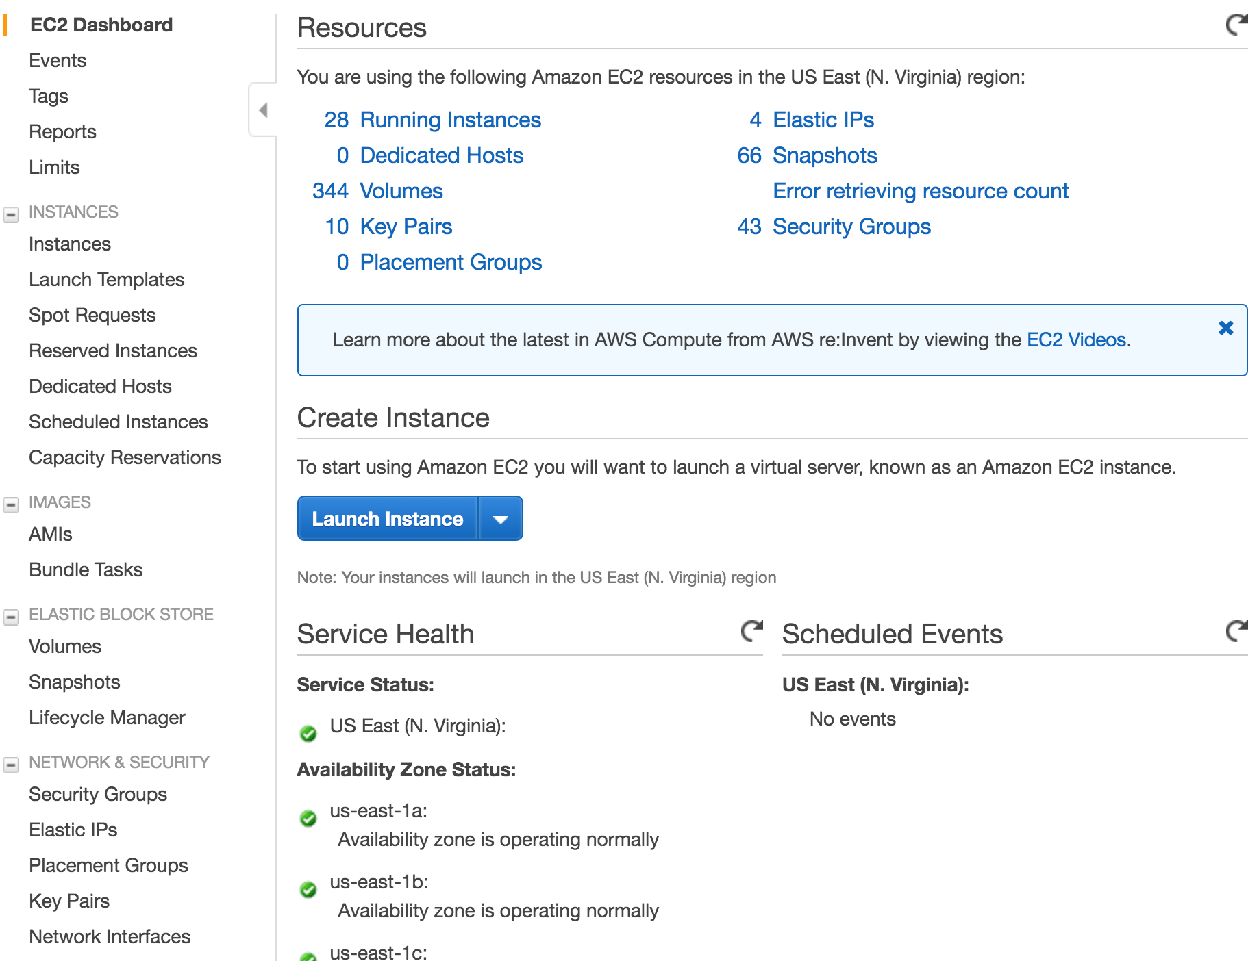
Task: Open Capacity Reservations page
Action: [x=125, y=458]
